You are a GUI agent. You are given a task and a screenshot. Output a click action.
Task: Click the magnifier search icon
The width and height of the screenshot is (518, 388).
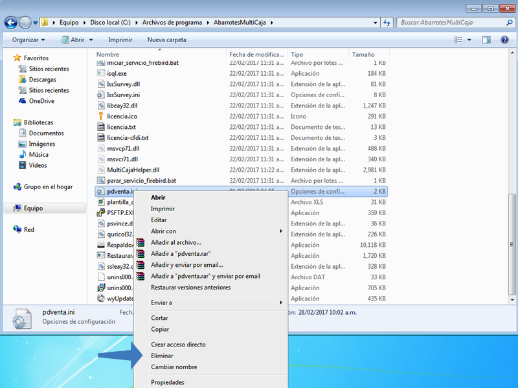click(x=510, y=23)
